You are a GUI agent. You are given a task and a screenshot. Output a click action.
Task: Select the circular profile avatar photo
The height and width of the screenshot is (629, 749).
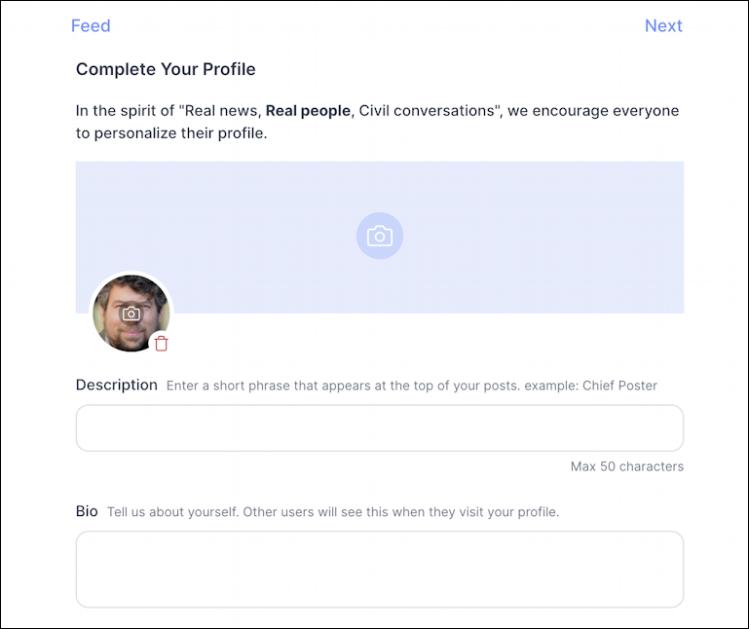point(131,314)
